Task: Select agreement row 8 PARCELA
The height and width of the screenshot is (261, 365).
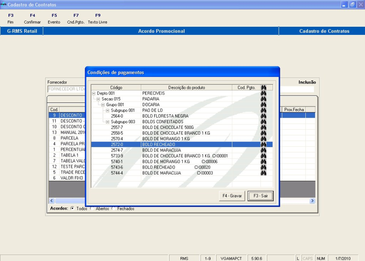Action: [x=67, y=138]
